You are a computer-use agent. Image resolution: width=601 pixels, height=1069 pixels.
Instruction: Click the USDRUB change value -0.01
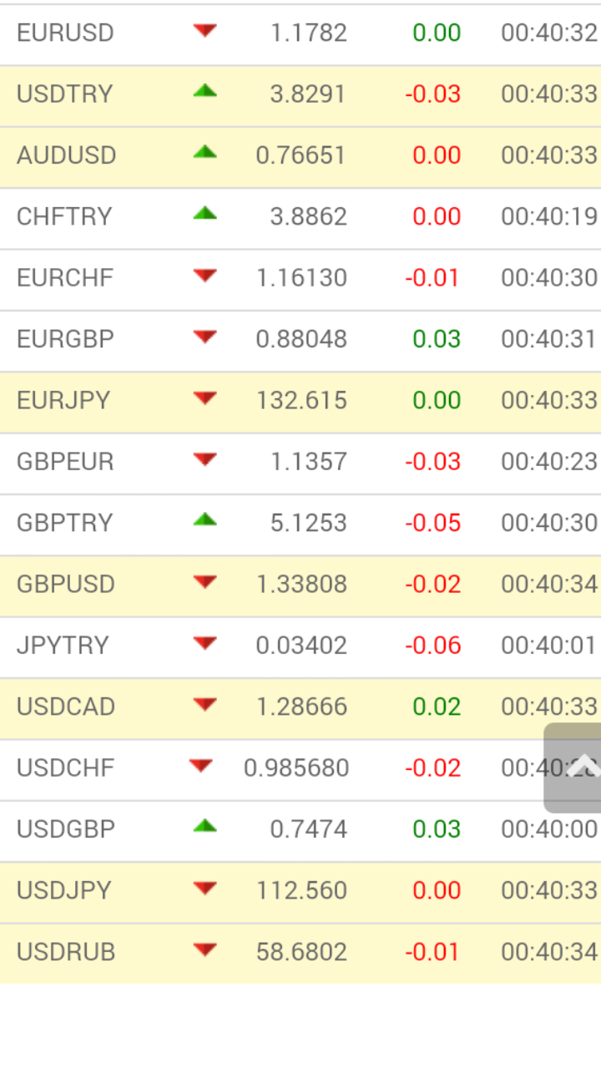point(432,952)
